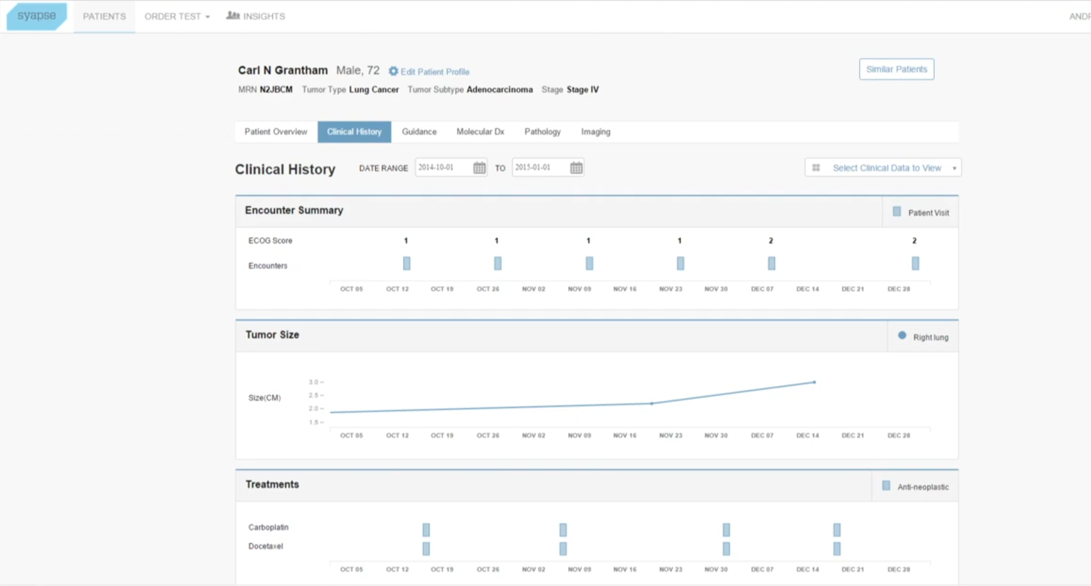The width and height of the screenshot is (1091, 586).
Task: Switch to the Molecular Dx tab
Action: pyautogui.click(x=480, y=132)
